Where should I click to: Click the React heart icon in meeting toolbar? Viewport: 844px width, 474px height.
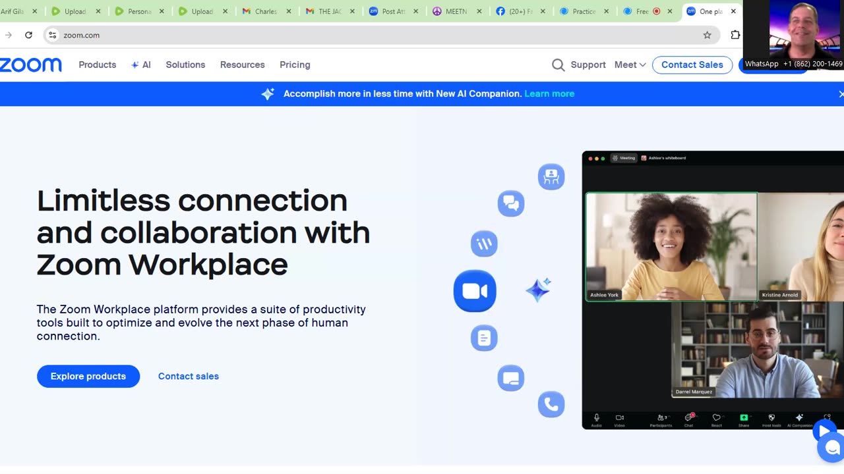717,419
